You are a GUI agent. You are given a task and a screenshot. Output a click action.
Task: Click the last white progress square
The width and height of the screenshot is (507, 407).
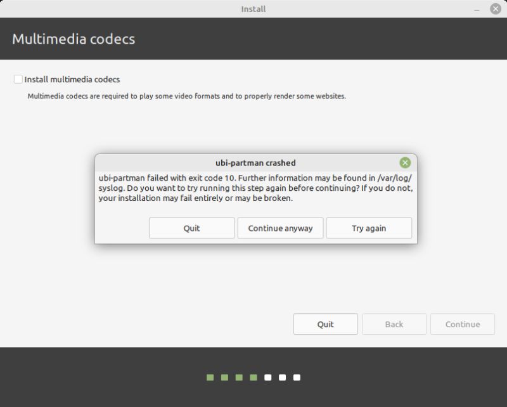pyautogui.click(x=298, y=377)
